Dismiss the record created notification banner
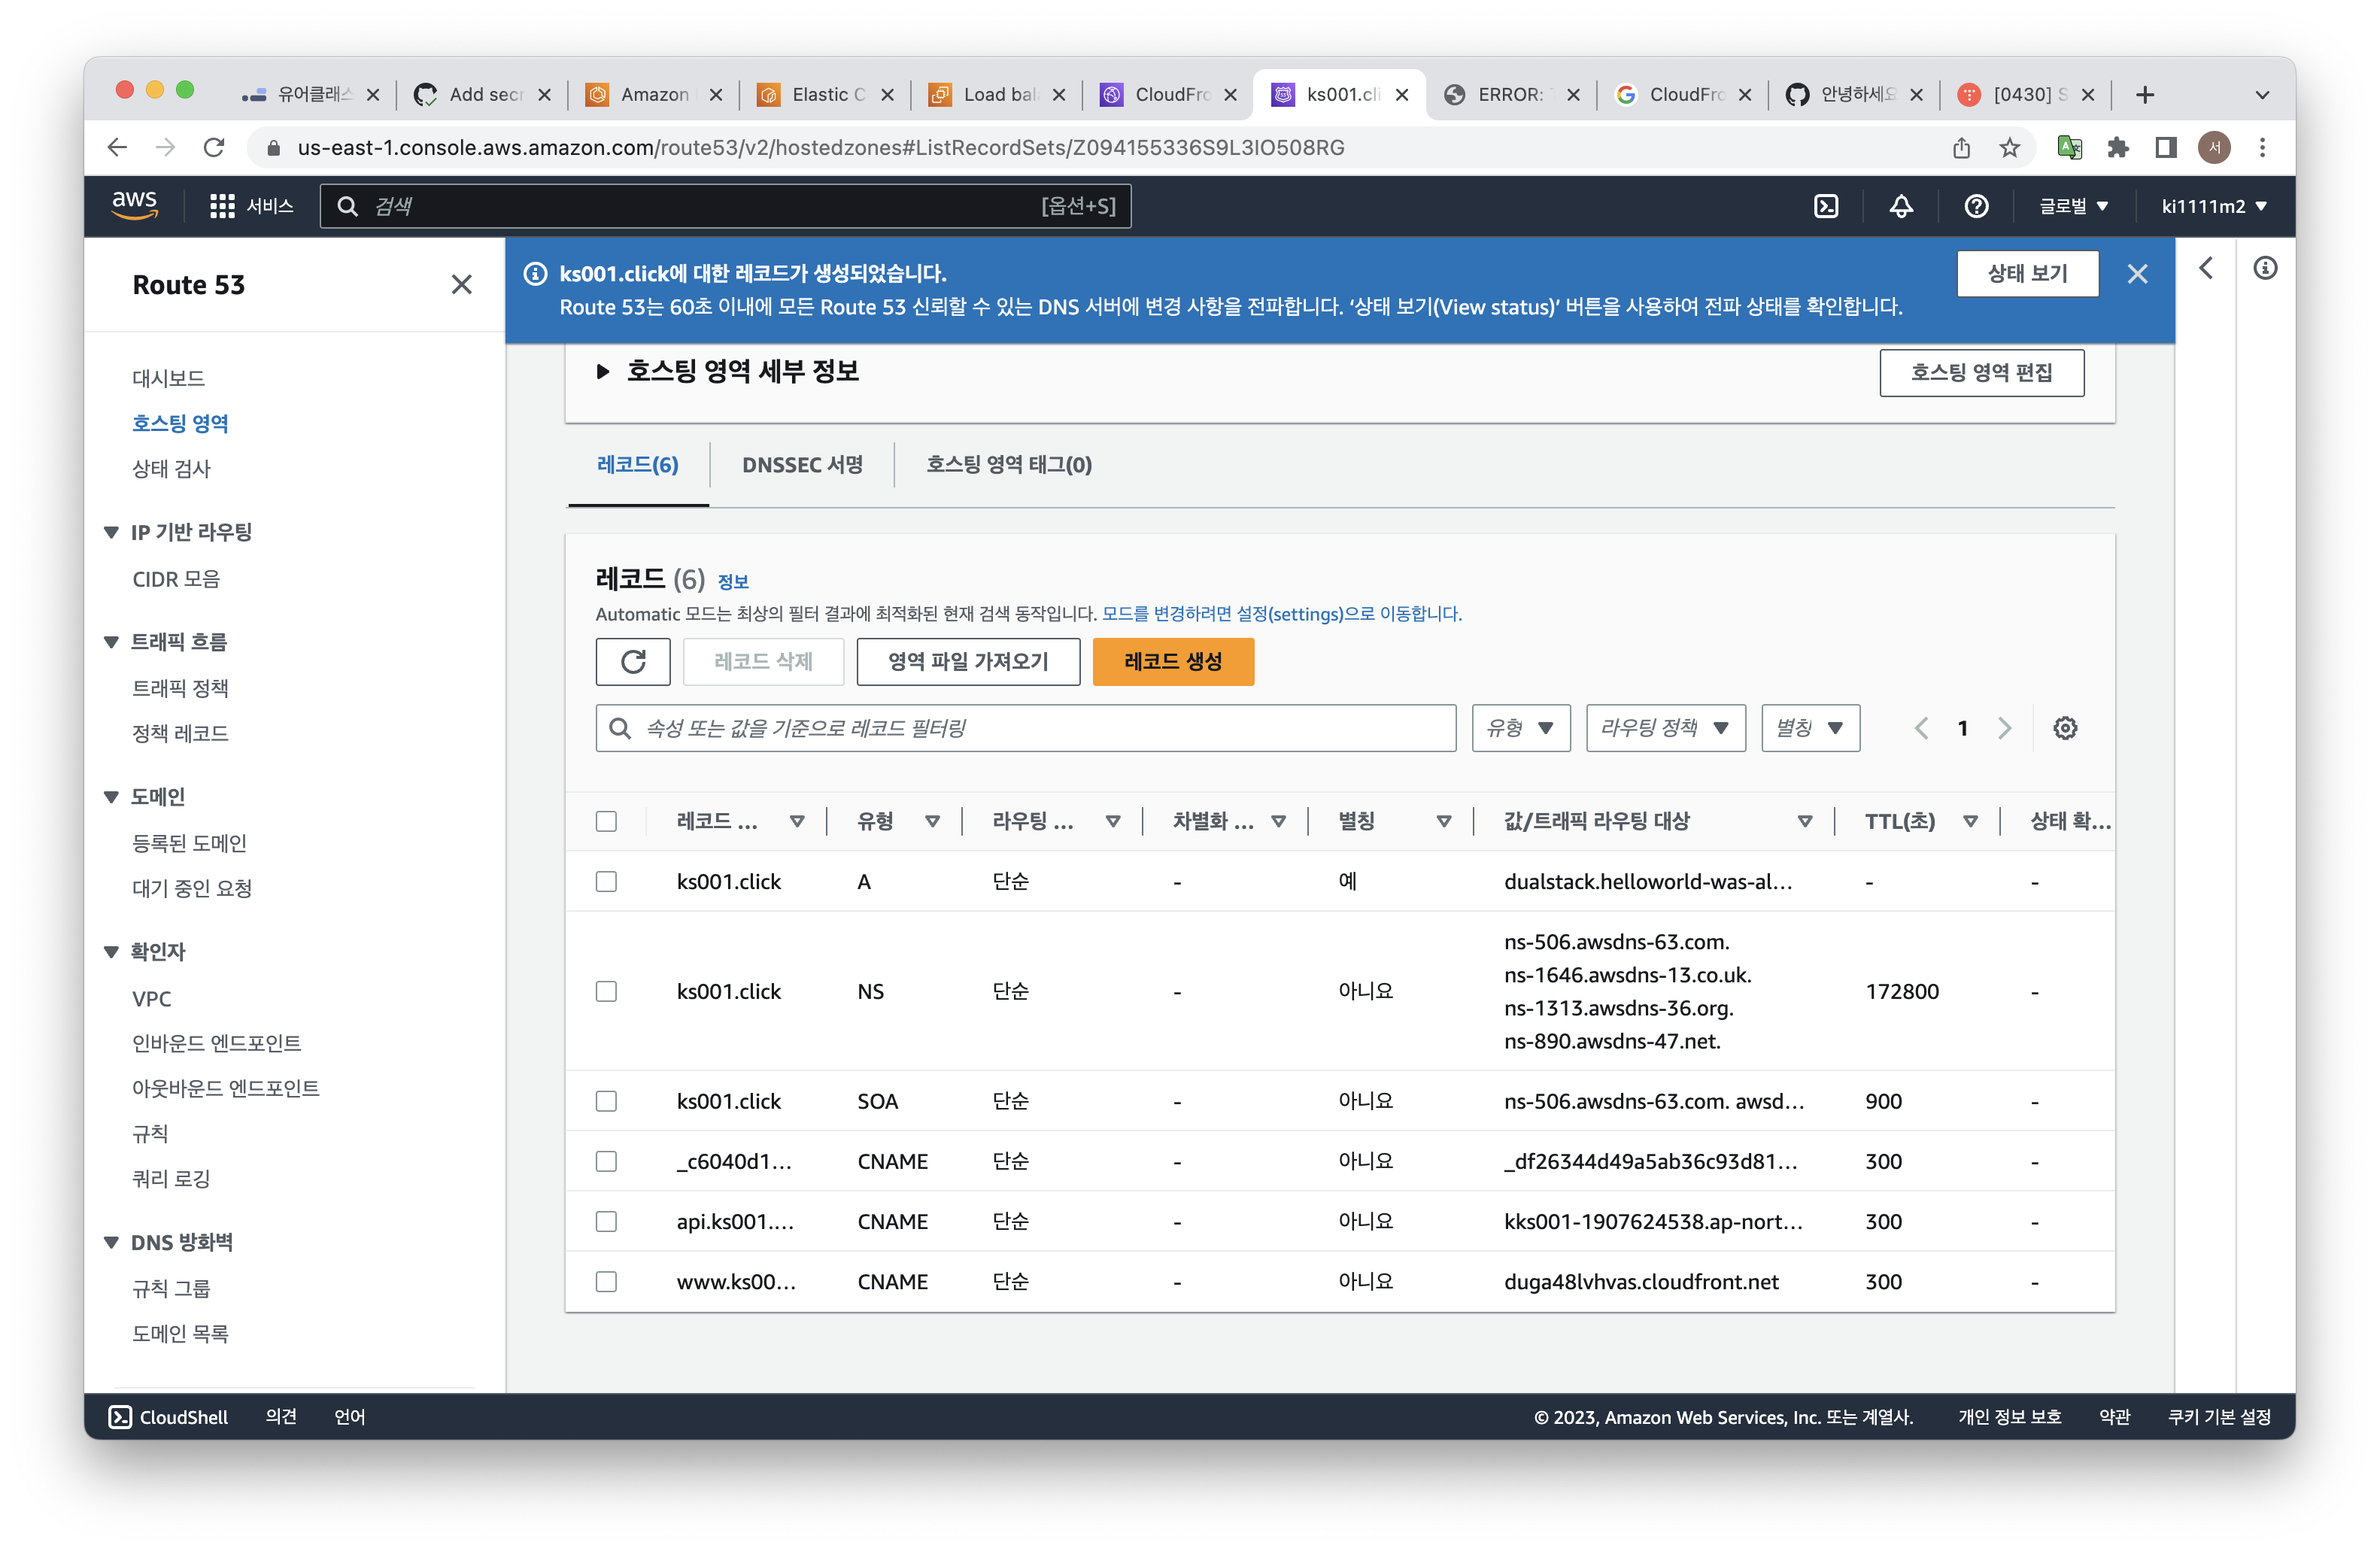 pyautogui.click(x=2137, y=274)
